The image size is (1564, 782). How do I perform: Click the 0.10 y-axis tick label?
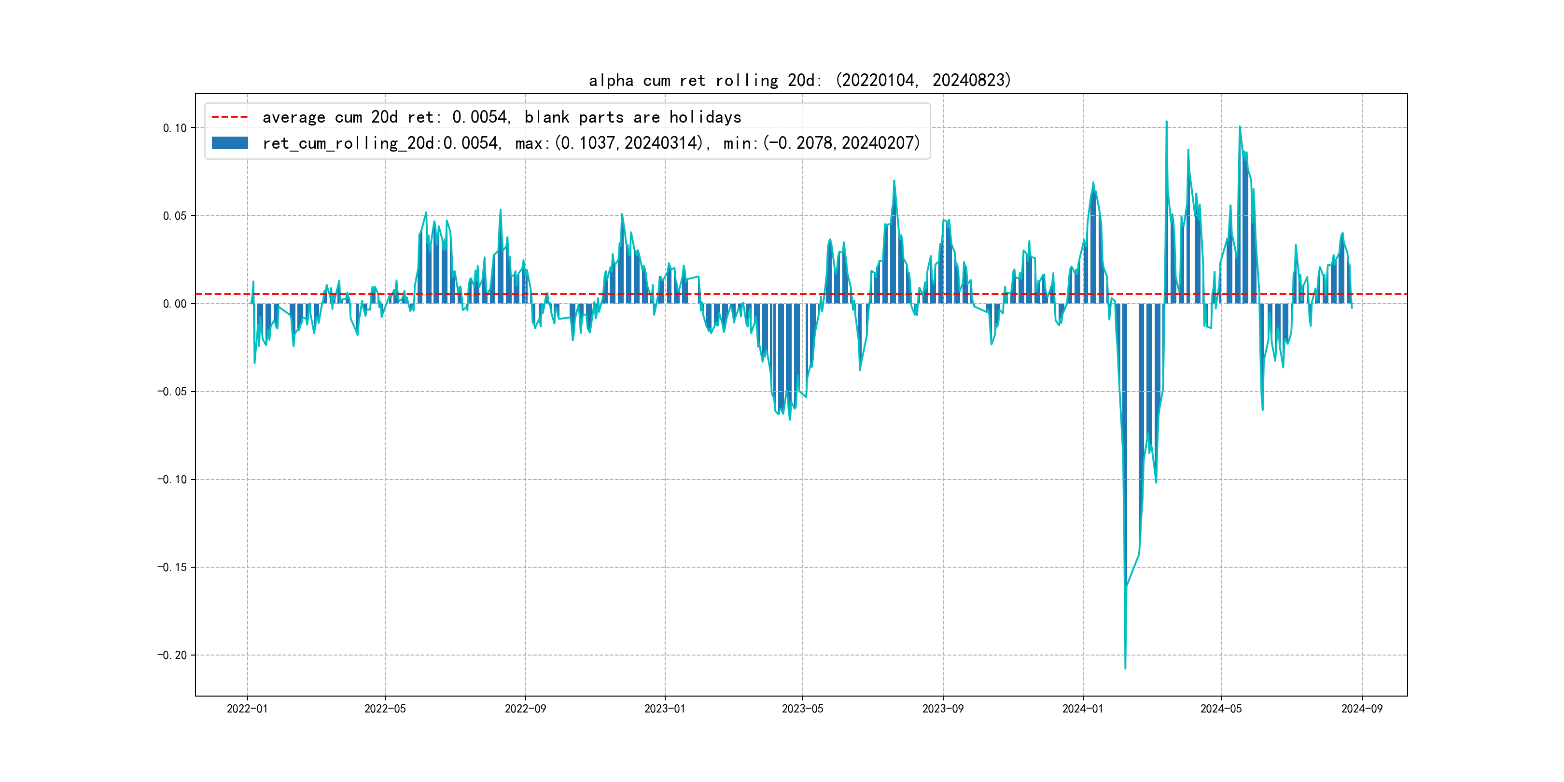pyautogui.click(x=175, y=128)
